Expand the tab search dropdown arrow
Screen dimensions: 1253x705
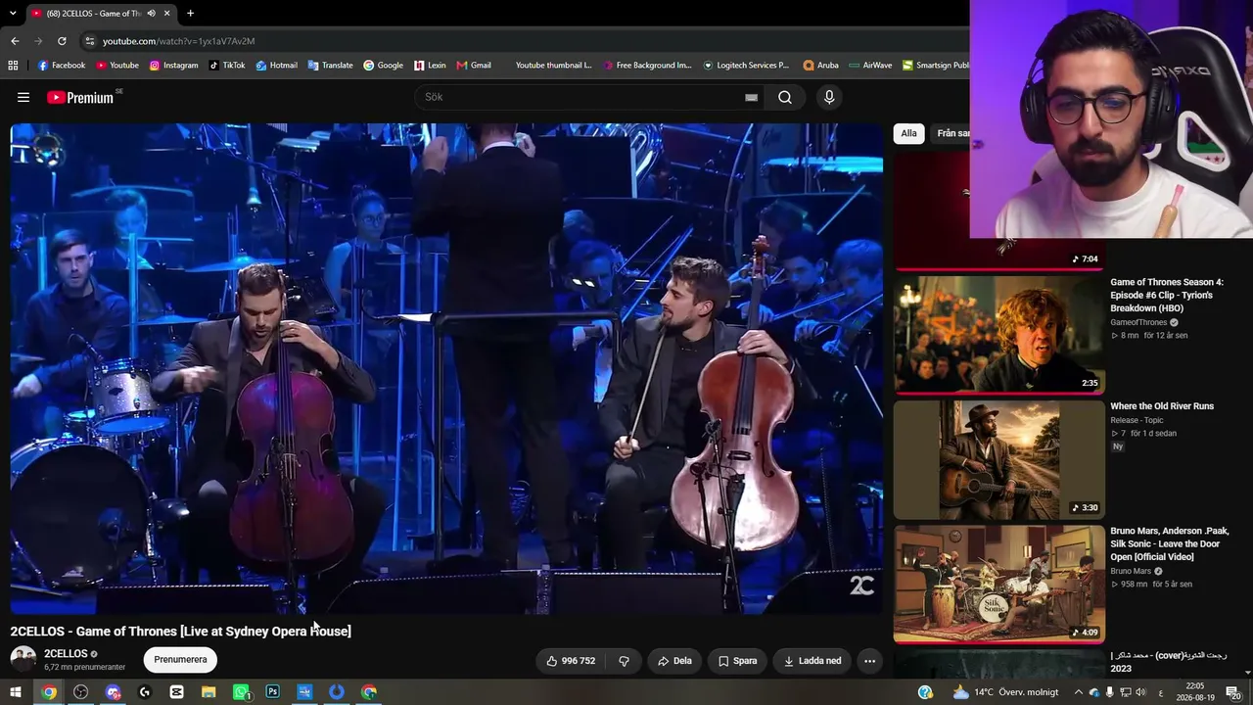tap(13, 14)
